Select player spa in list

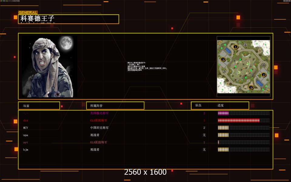25,135
